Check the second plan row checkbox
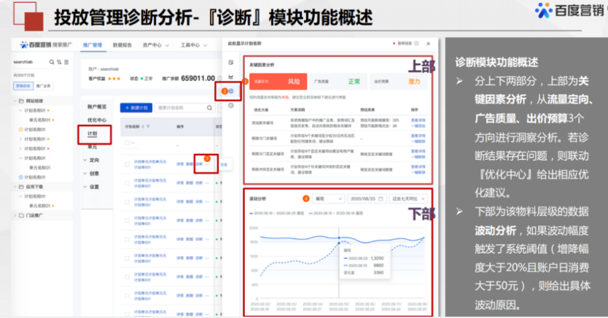Screen dimensions: 608x318 [x=127, y=183]
